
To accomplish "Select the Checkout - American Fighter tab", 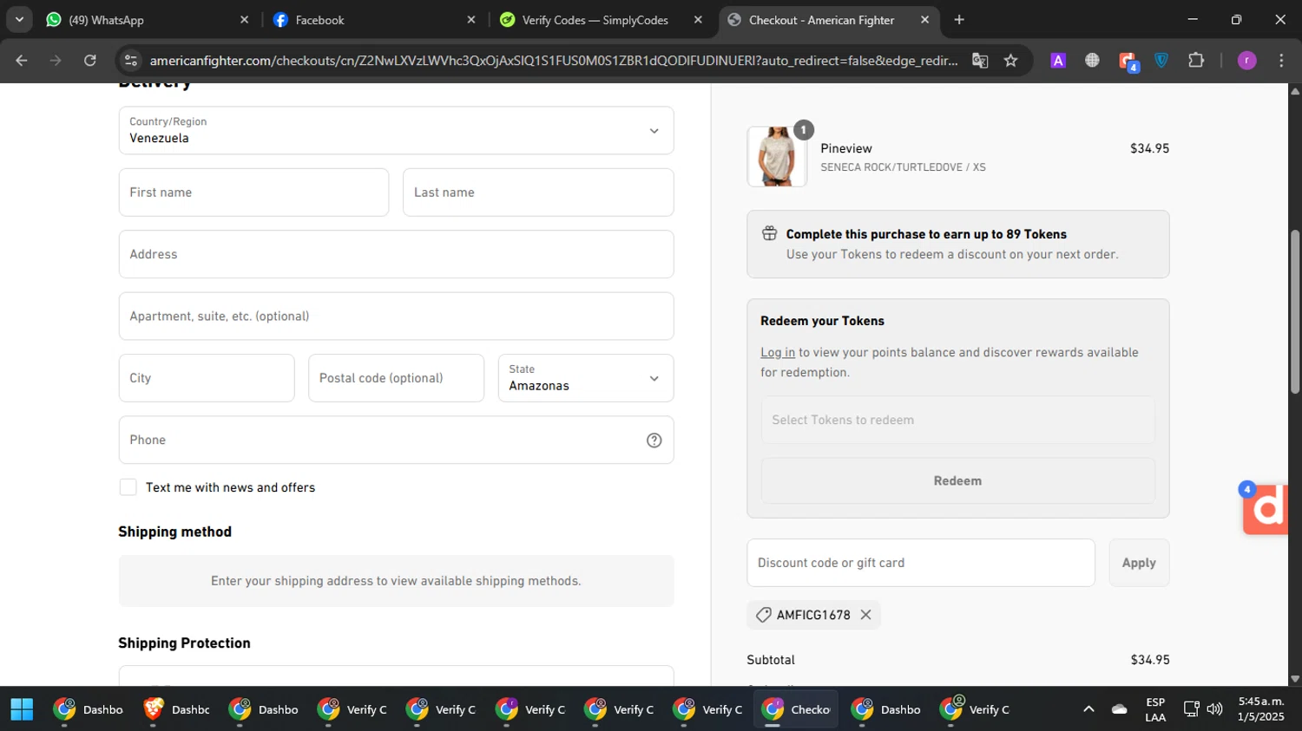I will [828, 20].
